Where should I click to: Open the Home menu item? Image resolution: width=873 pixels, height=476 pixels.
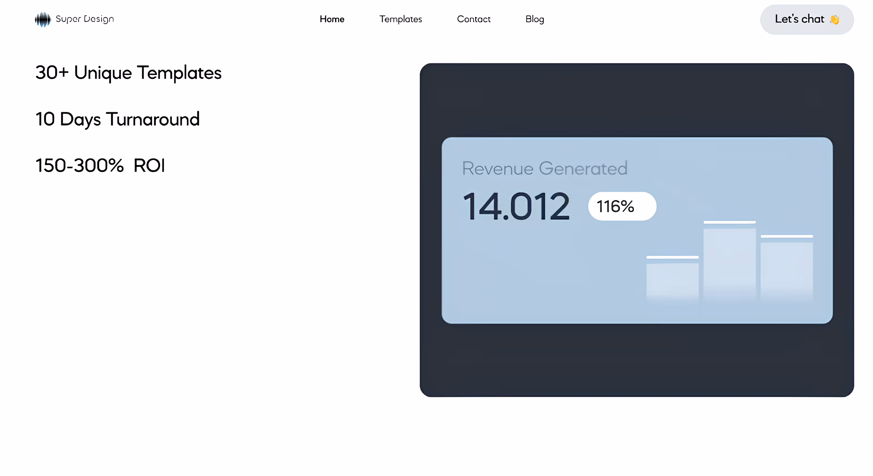pyautogui.click(x=332, y=19)
